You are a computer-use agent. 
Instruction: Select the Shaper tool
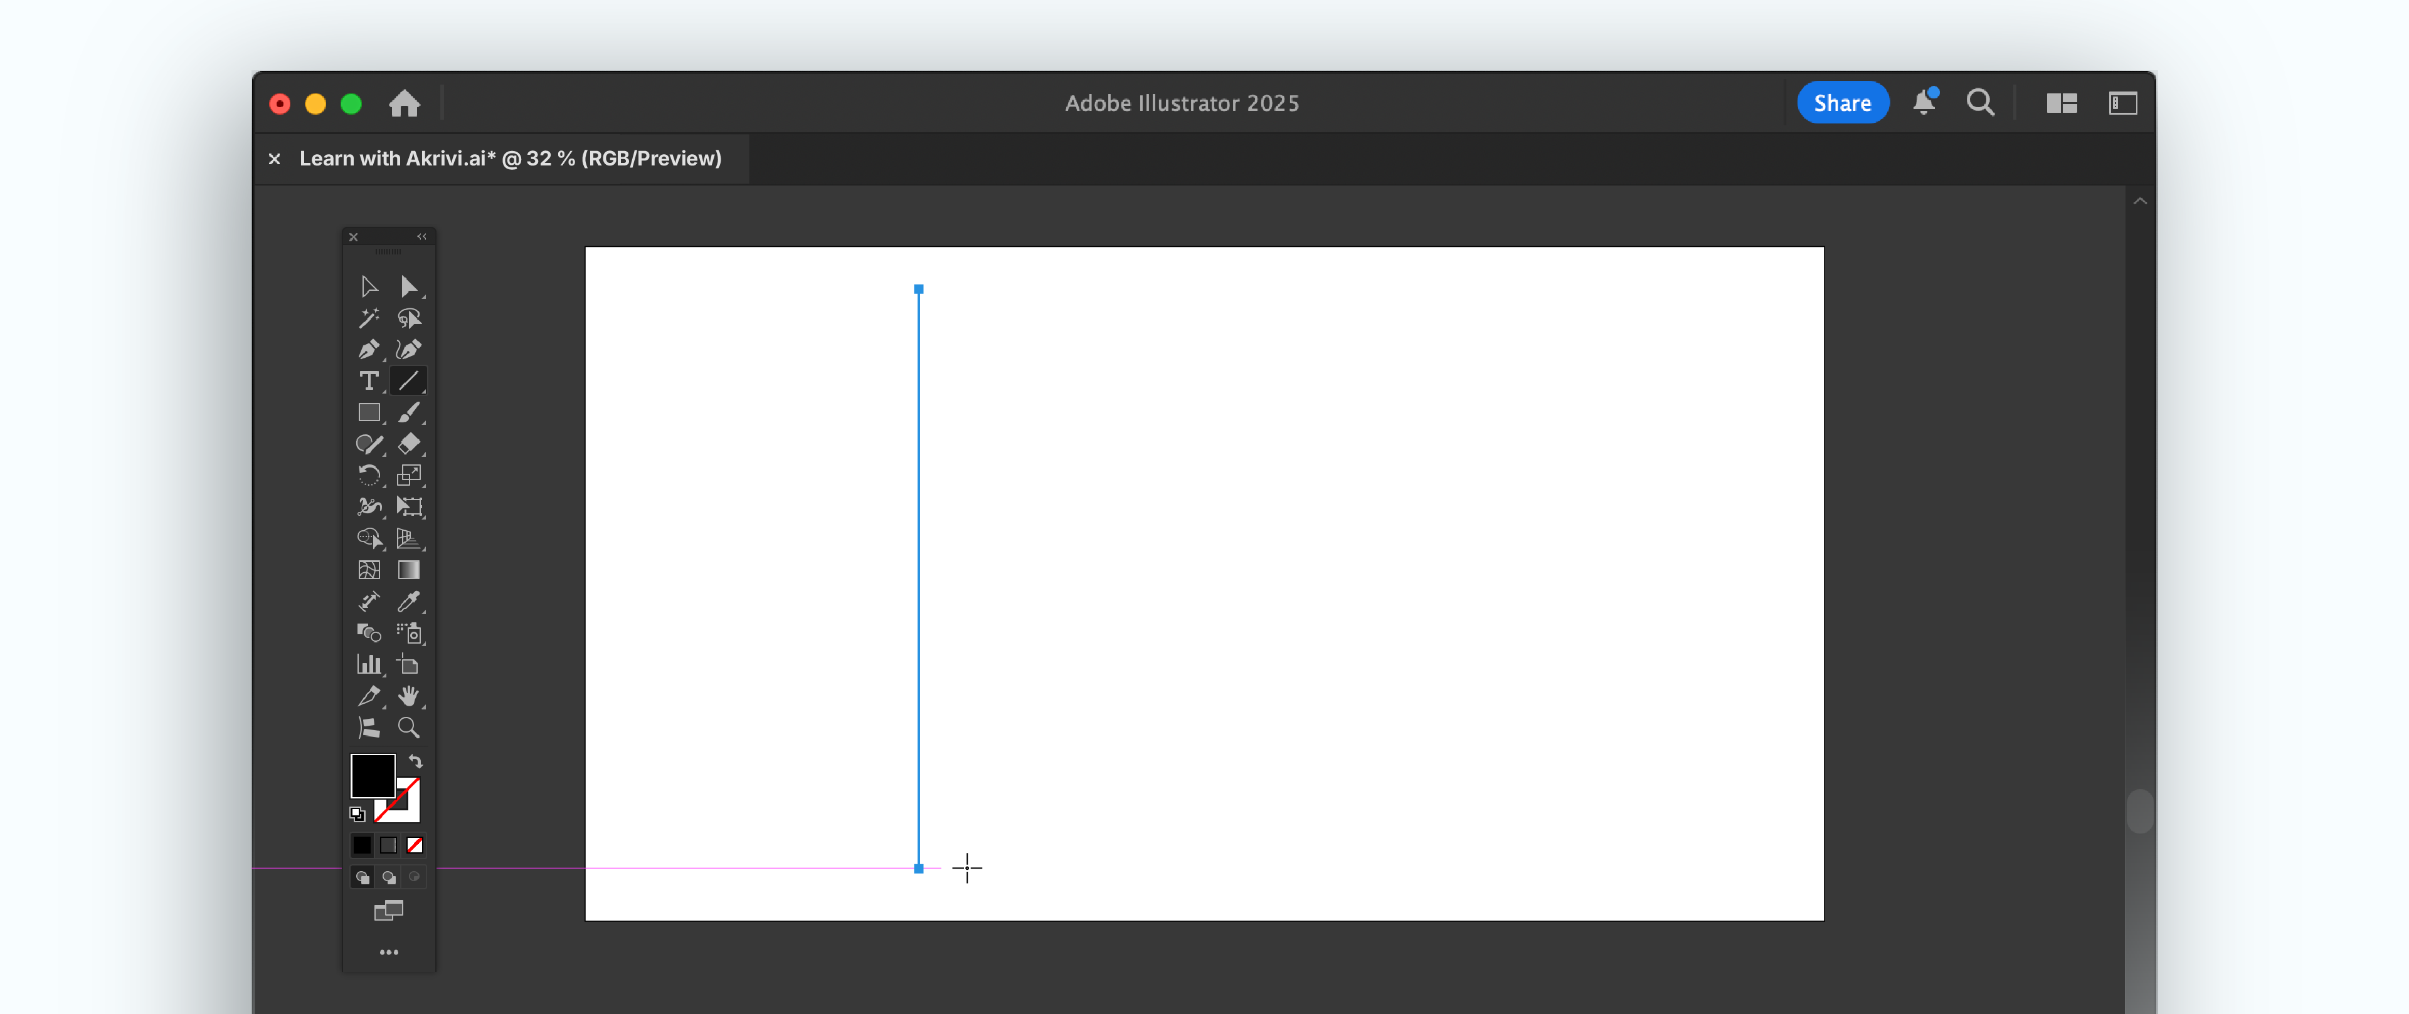coord(368,444)
